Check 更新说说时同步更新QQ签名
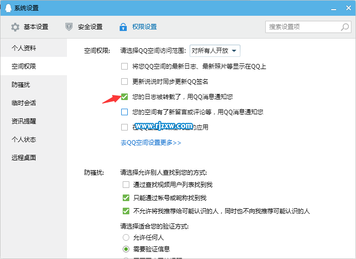The image size is (356, 259). coord(124,81)
